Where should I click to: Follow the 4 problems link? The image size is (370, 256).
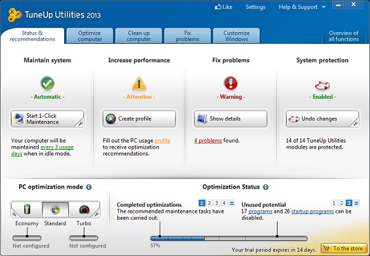(208, 141)
